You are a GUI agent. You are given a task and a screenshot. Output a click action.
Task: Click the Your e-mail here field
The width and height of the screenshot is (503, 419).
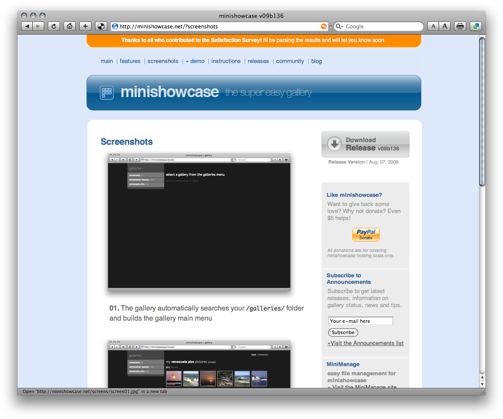tap(361, 321)
